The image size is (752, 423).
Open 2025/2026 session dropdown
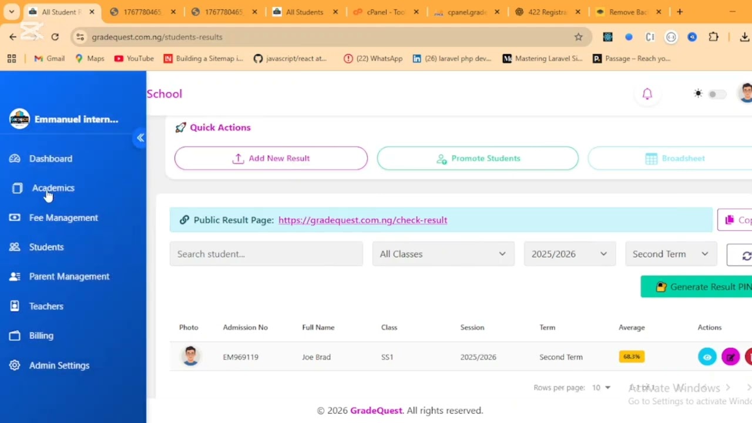[x=569, y=254]
